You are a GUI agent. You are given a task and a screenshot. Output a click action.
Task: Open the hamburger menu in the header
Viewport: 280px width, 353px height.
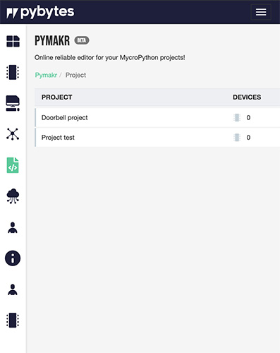[261, 12]
